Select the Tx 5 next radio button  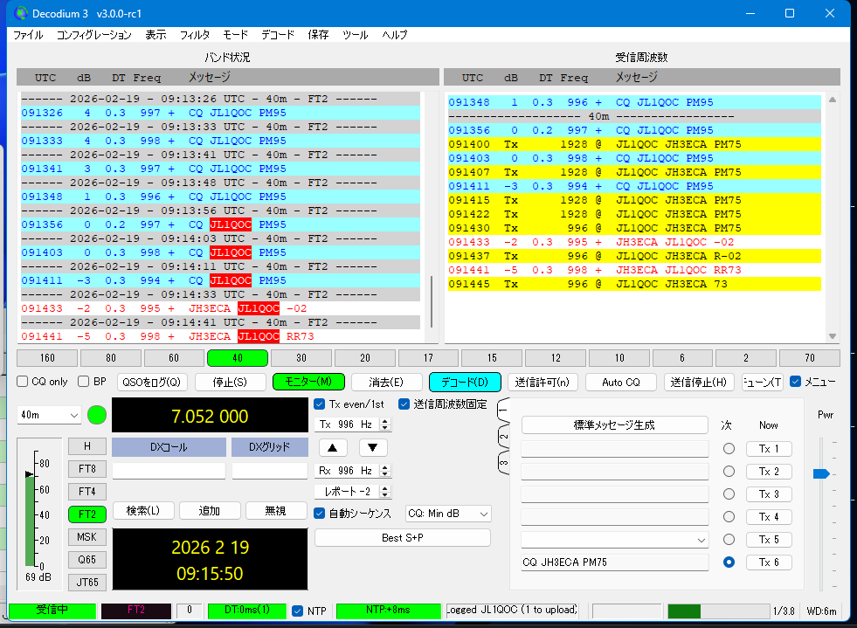click(x=729, y=540)
